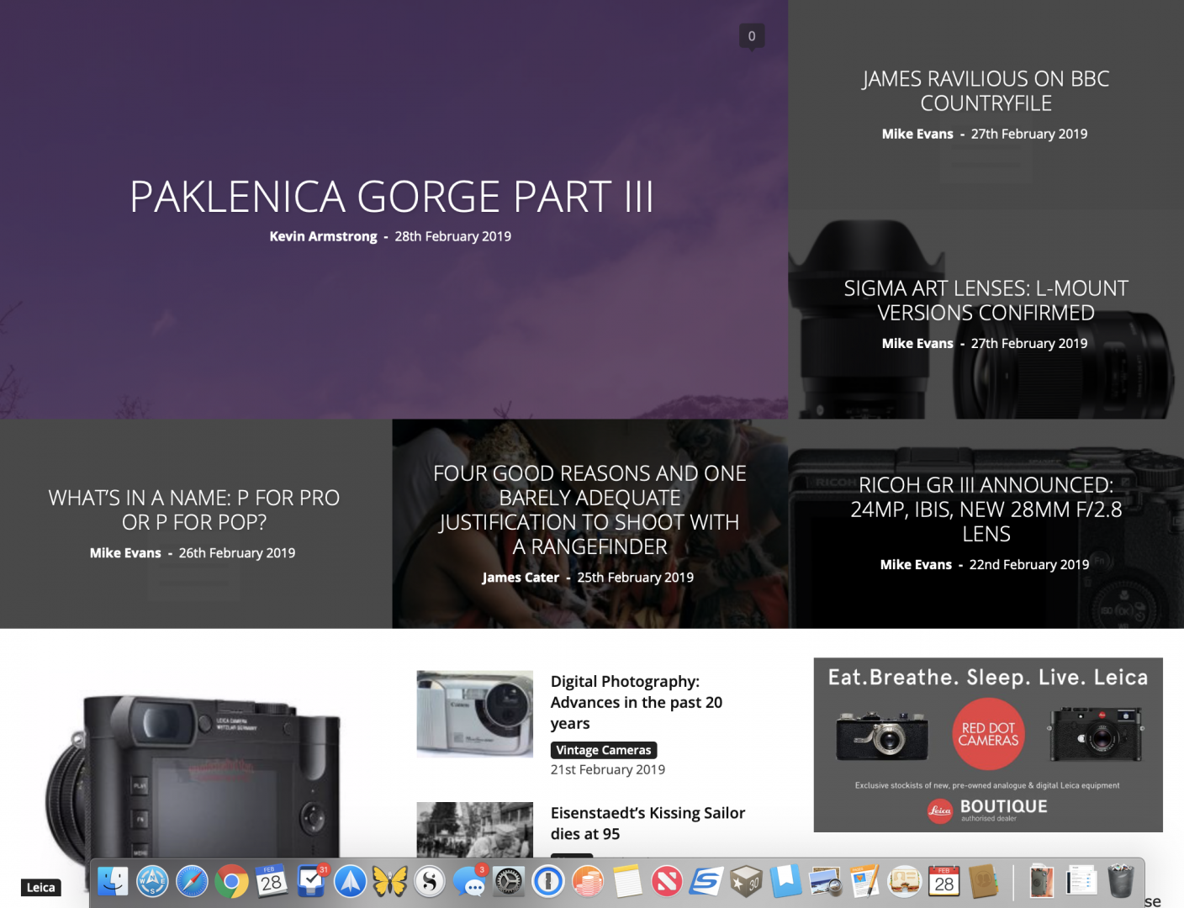
Task: Open the Red Dot Cameras advertisement banner
Action: pos(988,745)
